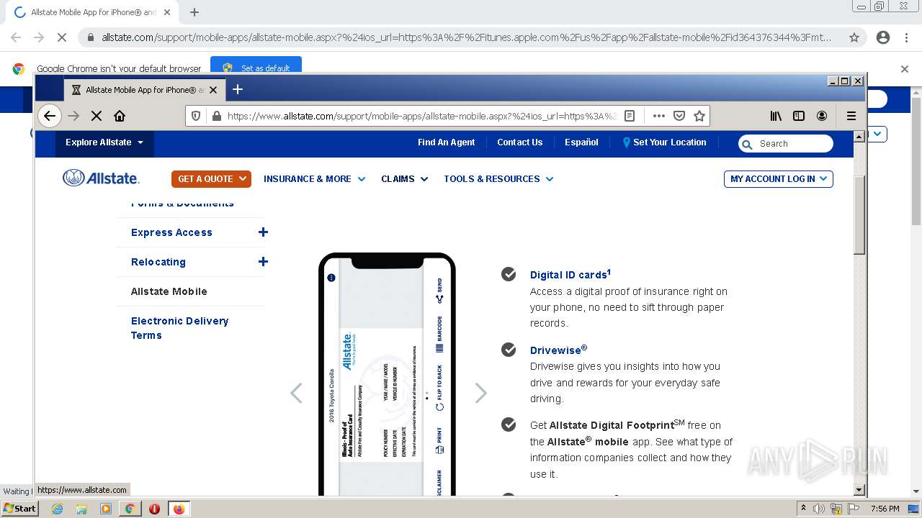This screenshot has width=922, height=518.
Task: Open new tab in Firefox
Action: 238,89
